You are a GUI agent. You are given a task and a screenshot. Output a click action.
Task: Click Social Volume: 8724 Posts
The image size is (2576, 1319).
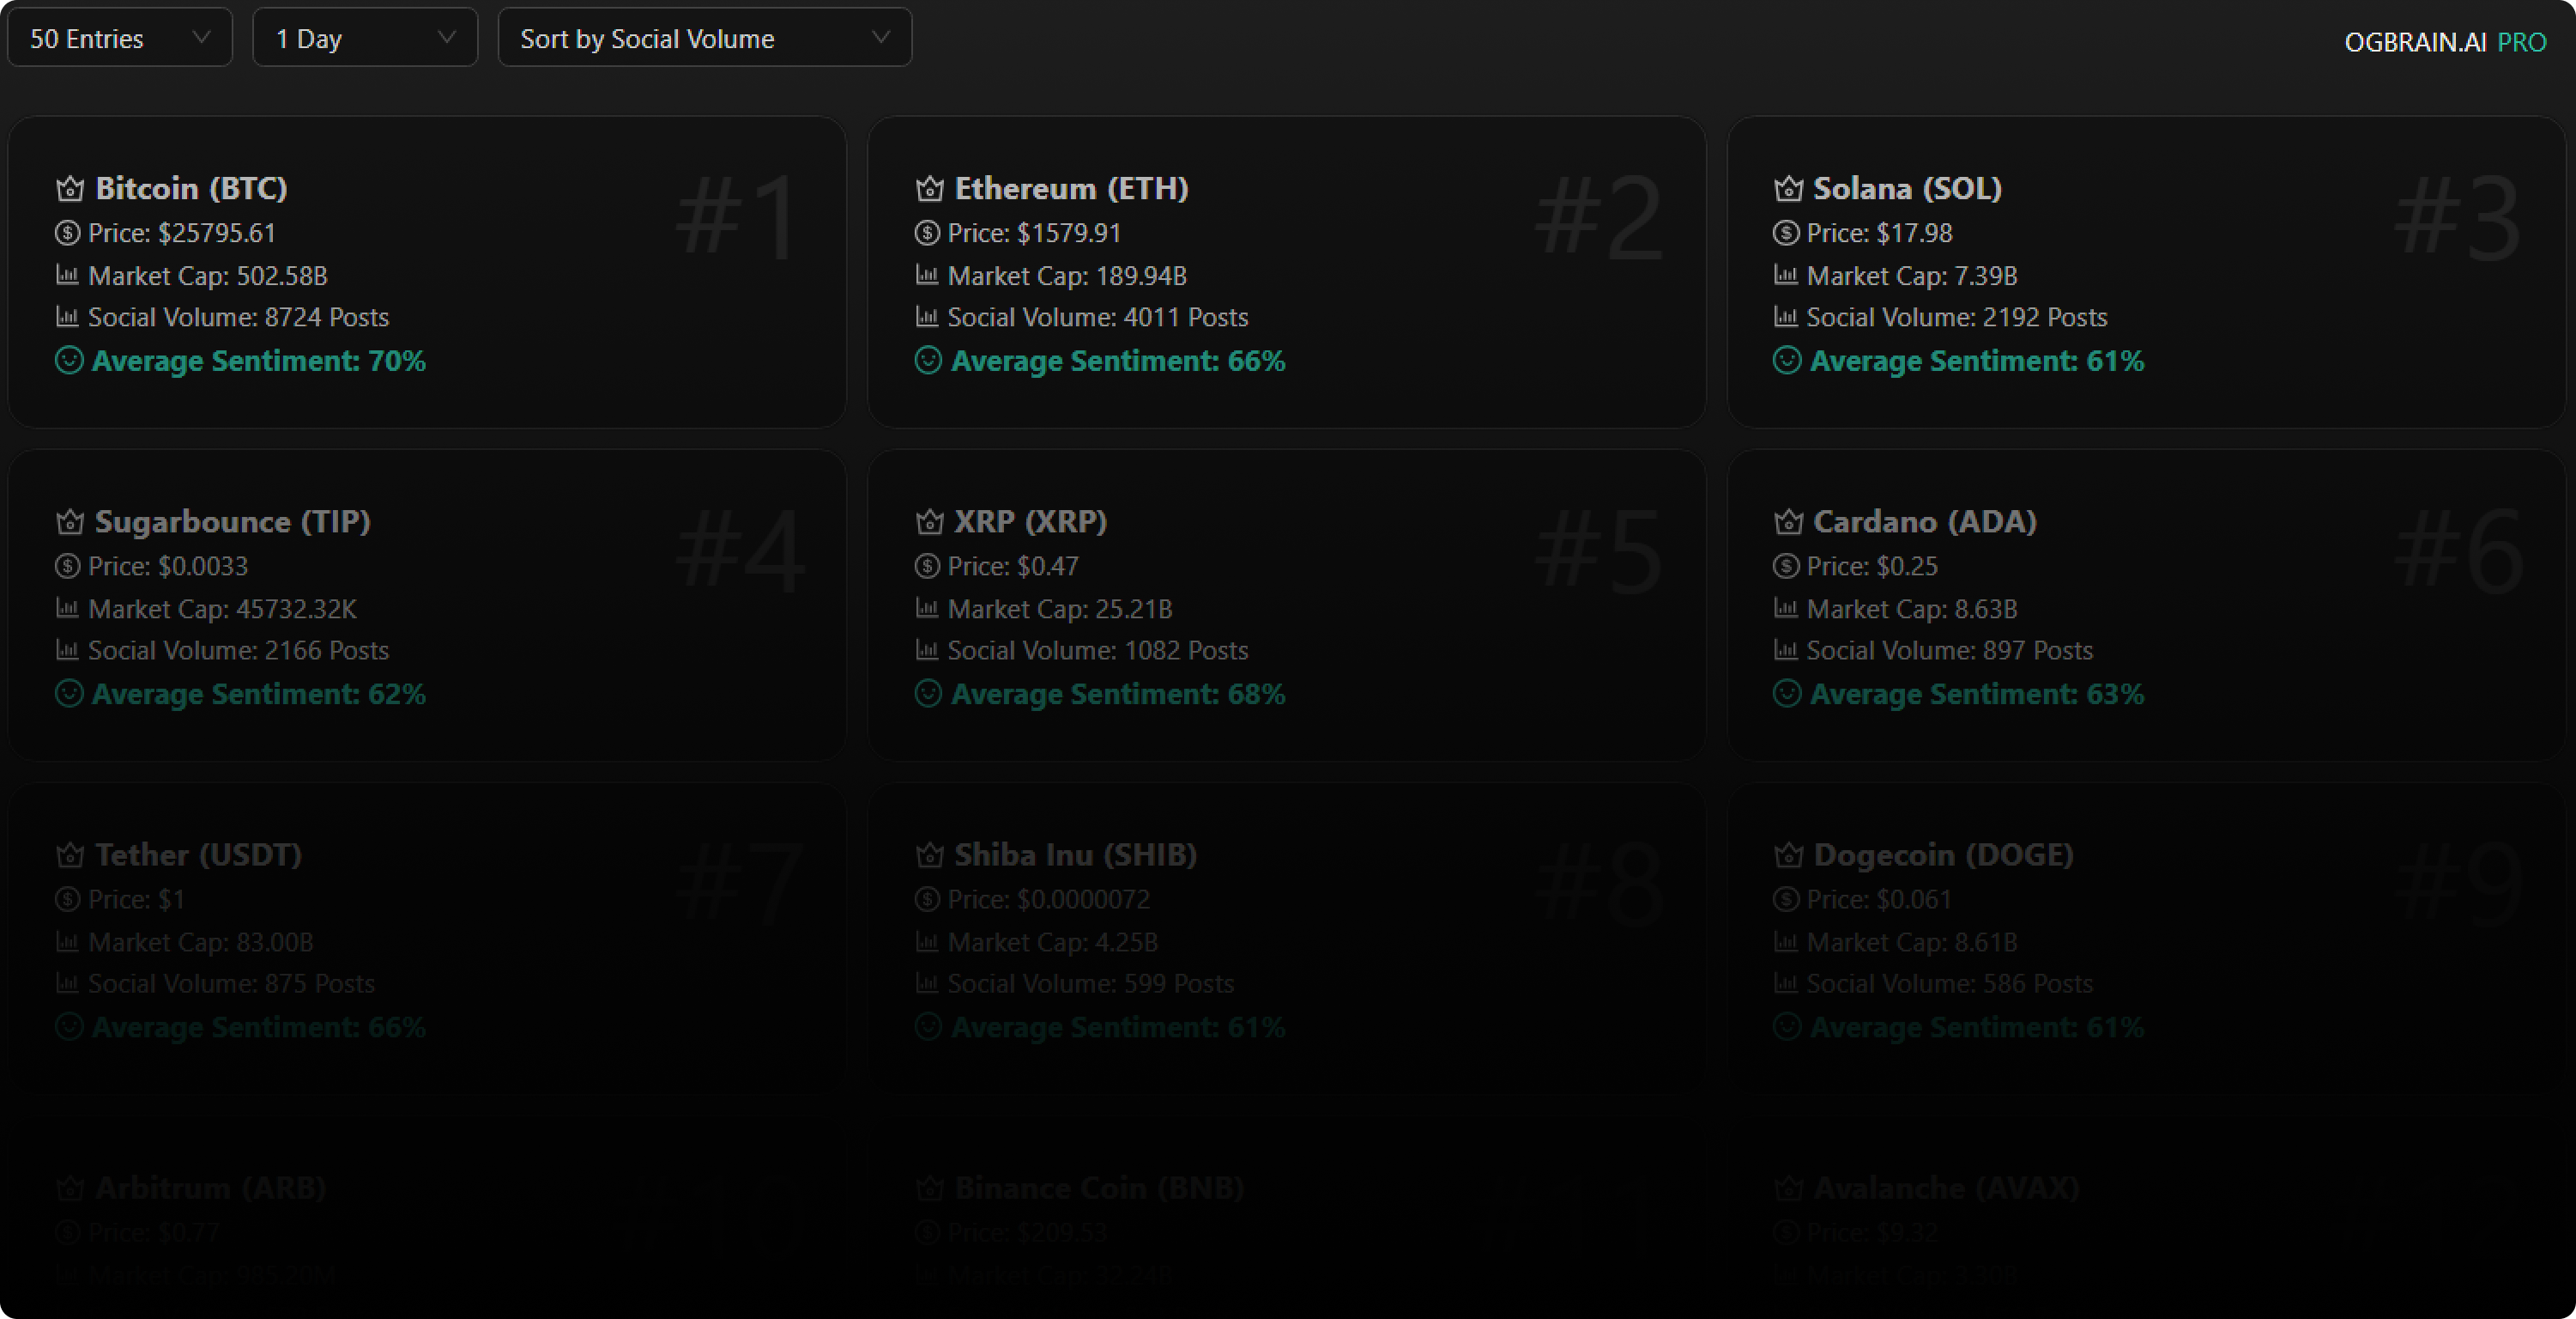pos(238,317)
